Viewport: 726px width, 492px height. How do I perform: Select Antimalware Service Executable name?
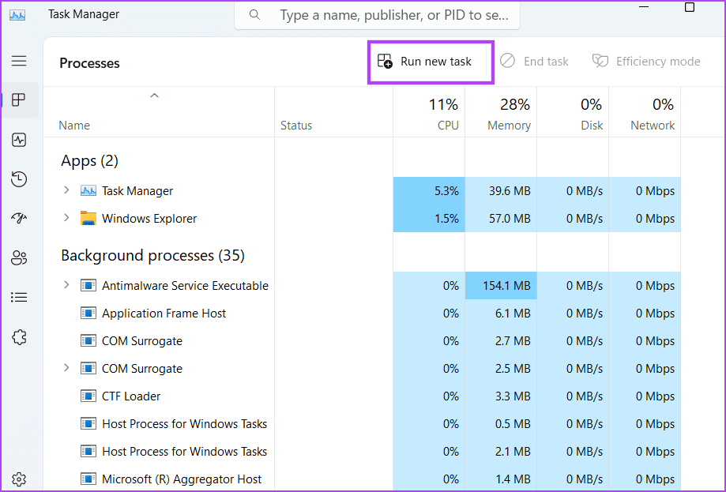185,286
